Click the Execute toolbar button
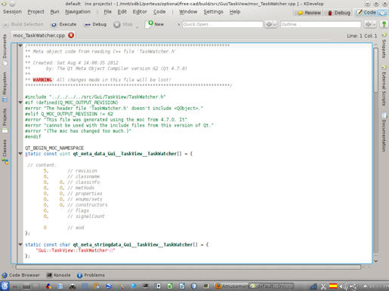389x291 pixels. click(63, 24)
